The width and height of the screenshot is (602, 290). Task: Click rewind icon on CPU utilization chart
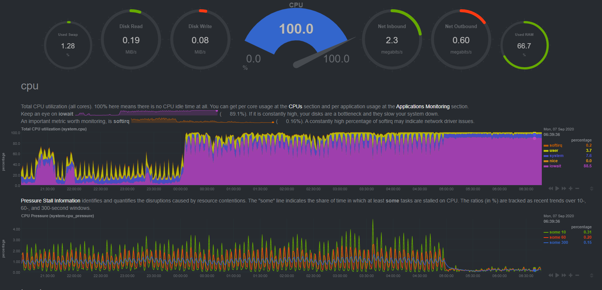click(551, 188)
